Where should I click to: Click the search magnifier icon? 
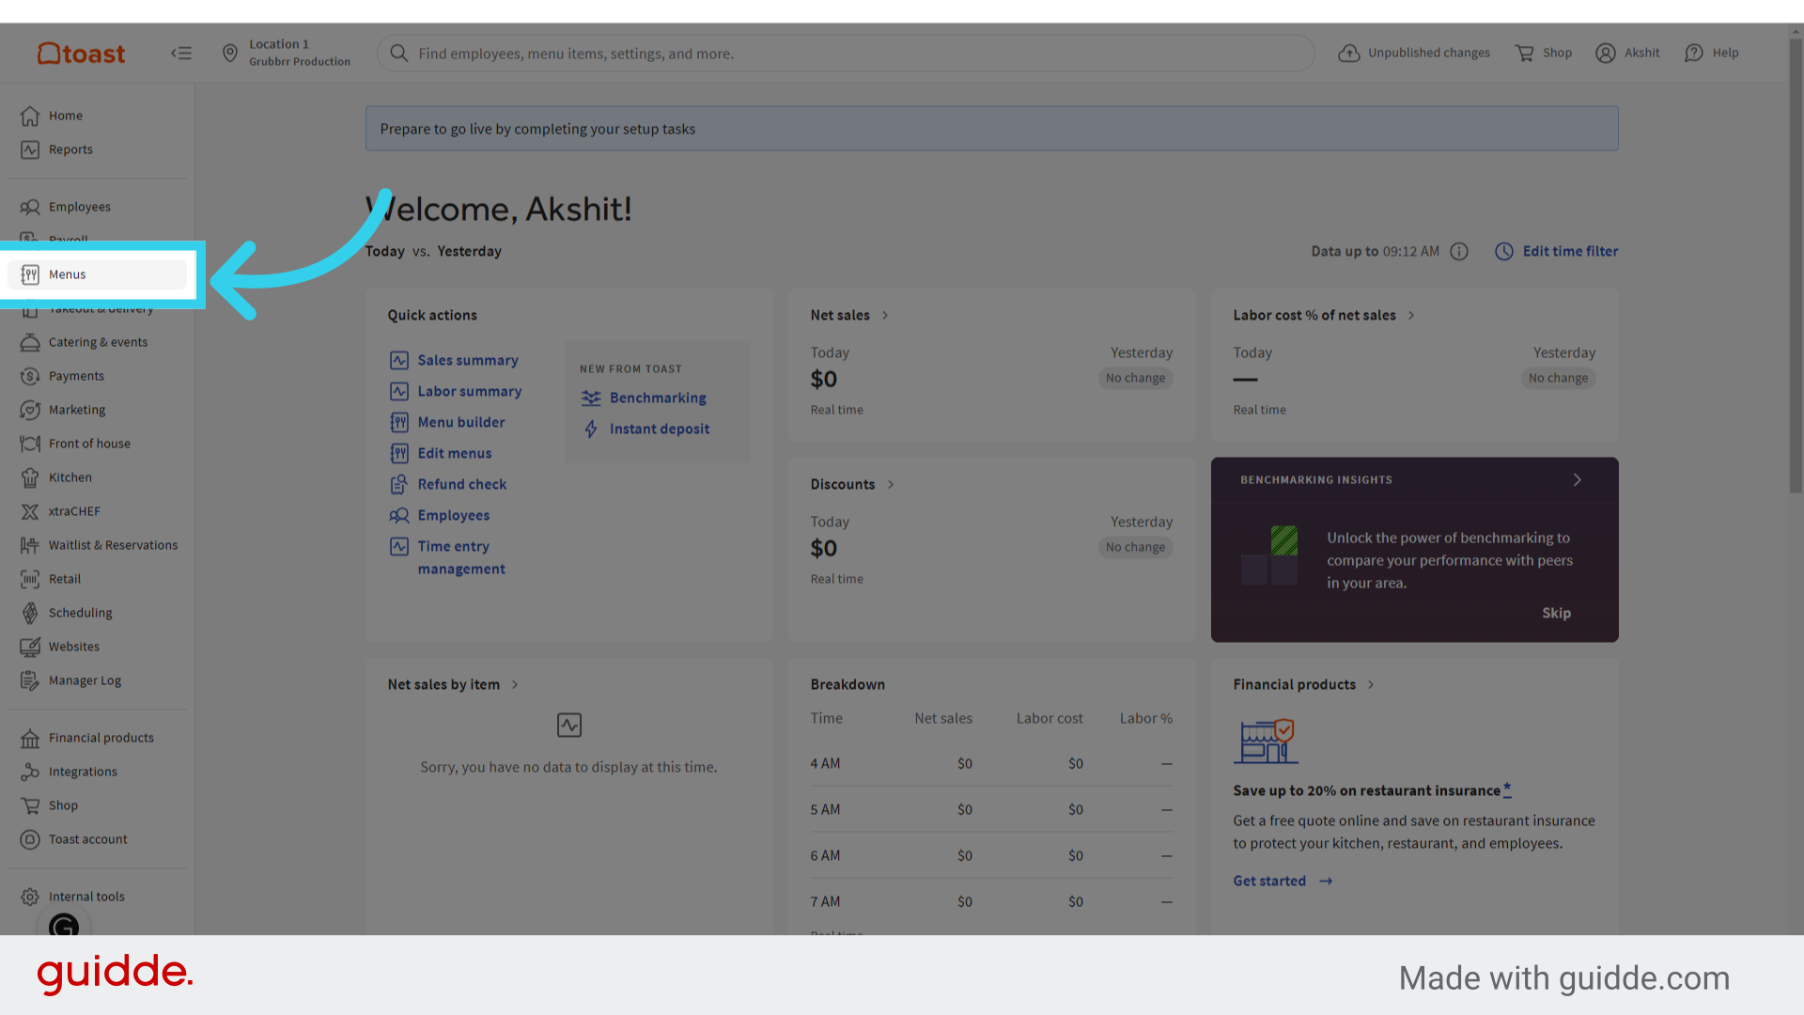(399, 54)
